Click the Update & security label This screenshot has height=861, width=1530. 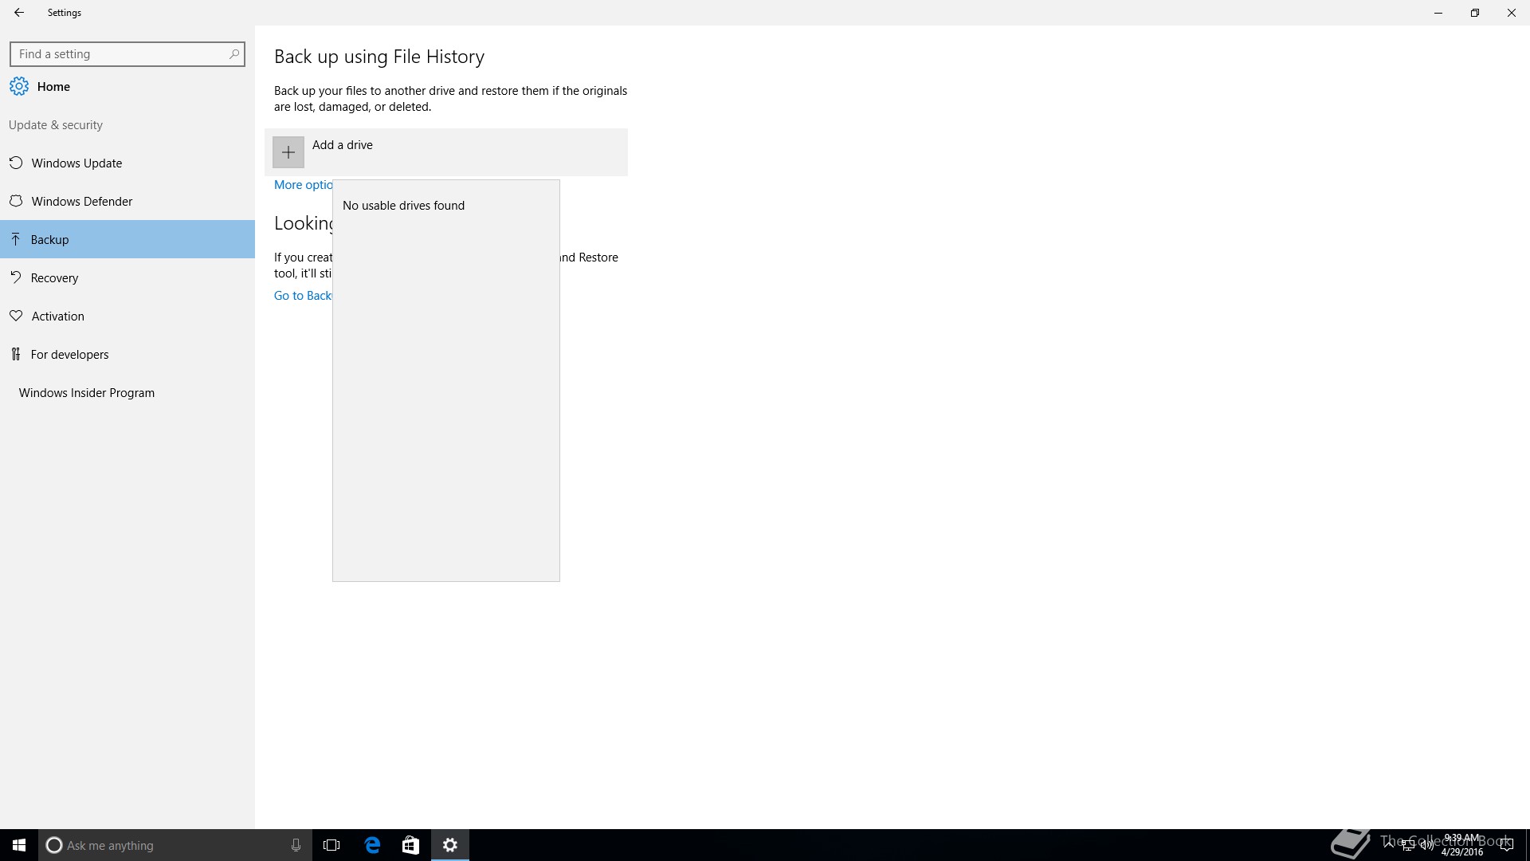pos(56,125)
